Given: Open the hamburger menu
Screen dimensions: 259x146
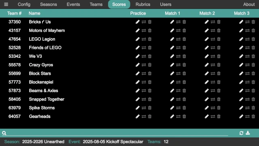Looking at the screenshot, I should coord(6,4).
